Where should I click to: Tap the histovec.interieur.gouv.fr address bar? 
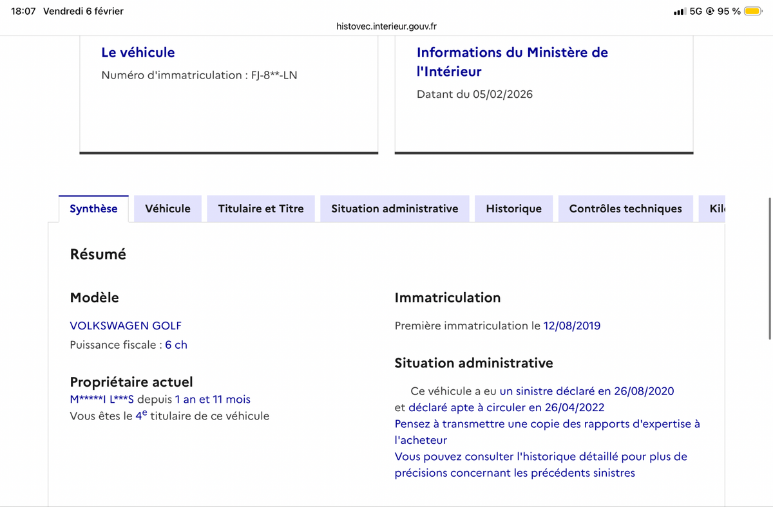click(x=386, y=26)
